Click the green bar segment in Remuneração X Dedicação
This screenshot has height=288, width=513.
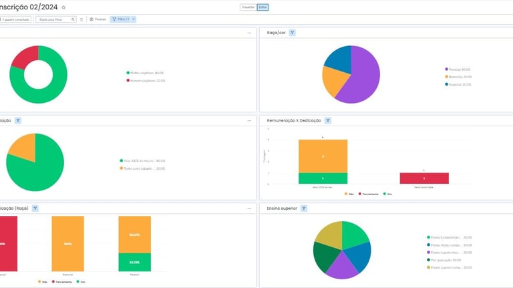pos(323,178)
